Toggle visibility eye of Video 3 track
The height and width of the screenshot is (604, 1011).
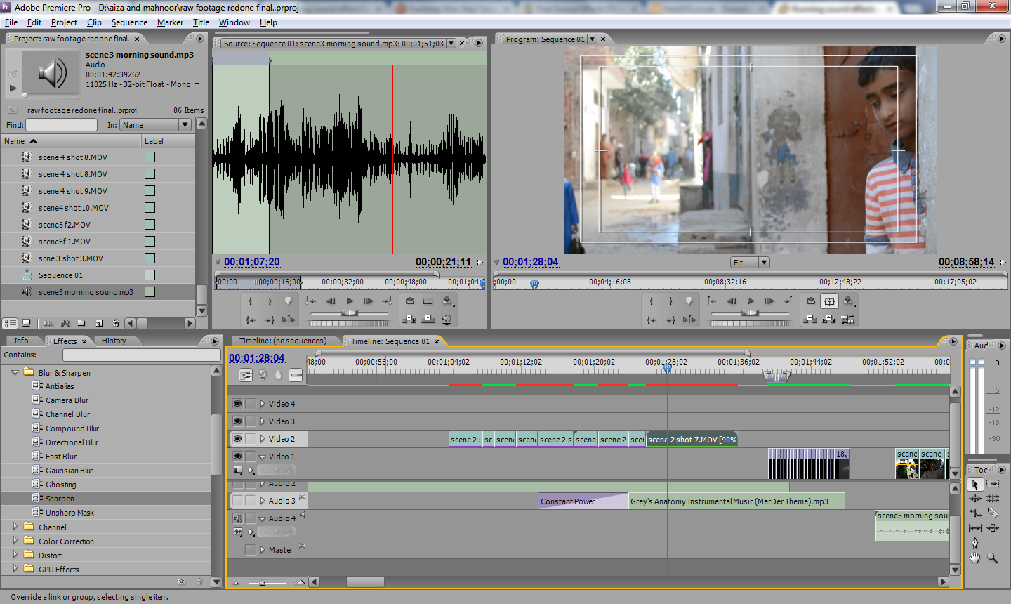click(x=238, y=421)
